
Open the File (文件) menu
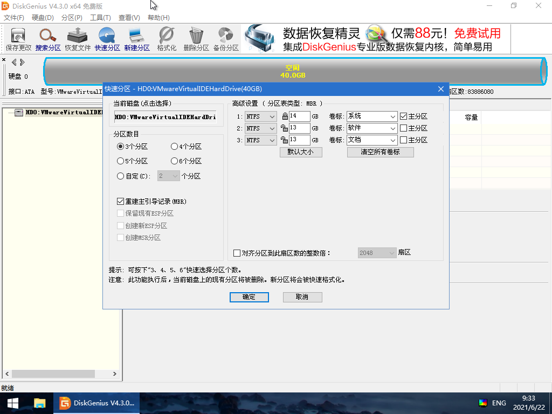point(13,18)
